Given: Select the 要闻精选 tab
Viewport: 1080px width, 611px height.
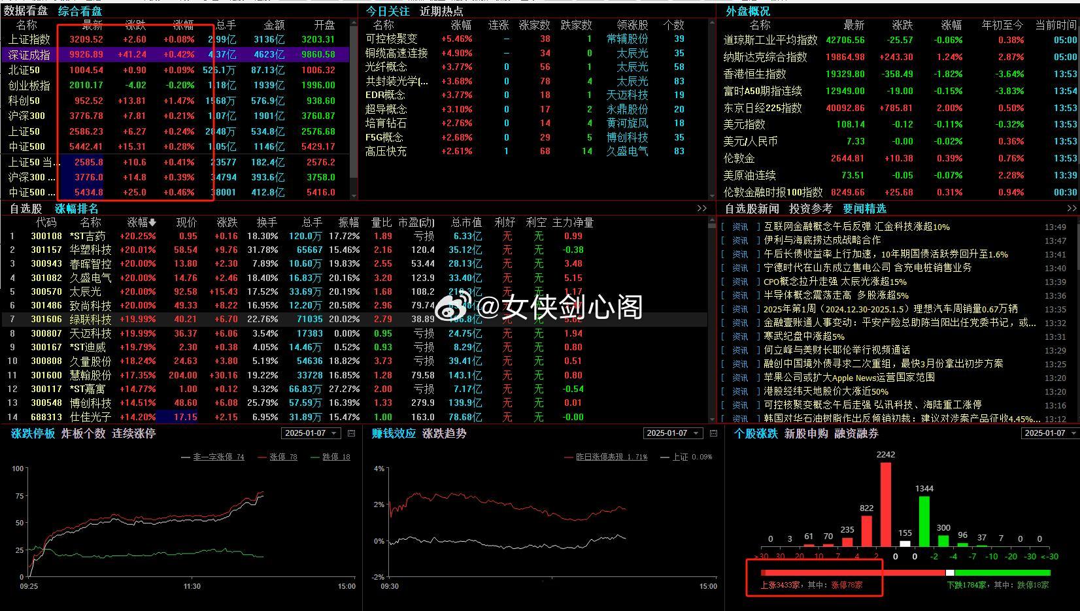Looking at the screenshot, I should [x=864, y=208].
